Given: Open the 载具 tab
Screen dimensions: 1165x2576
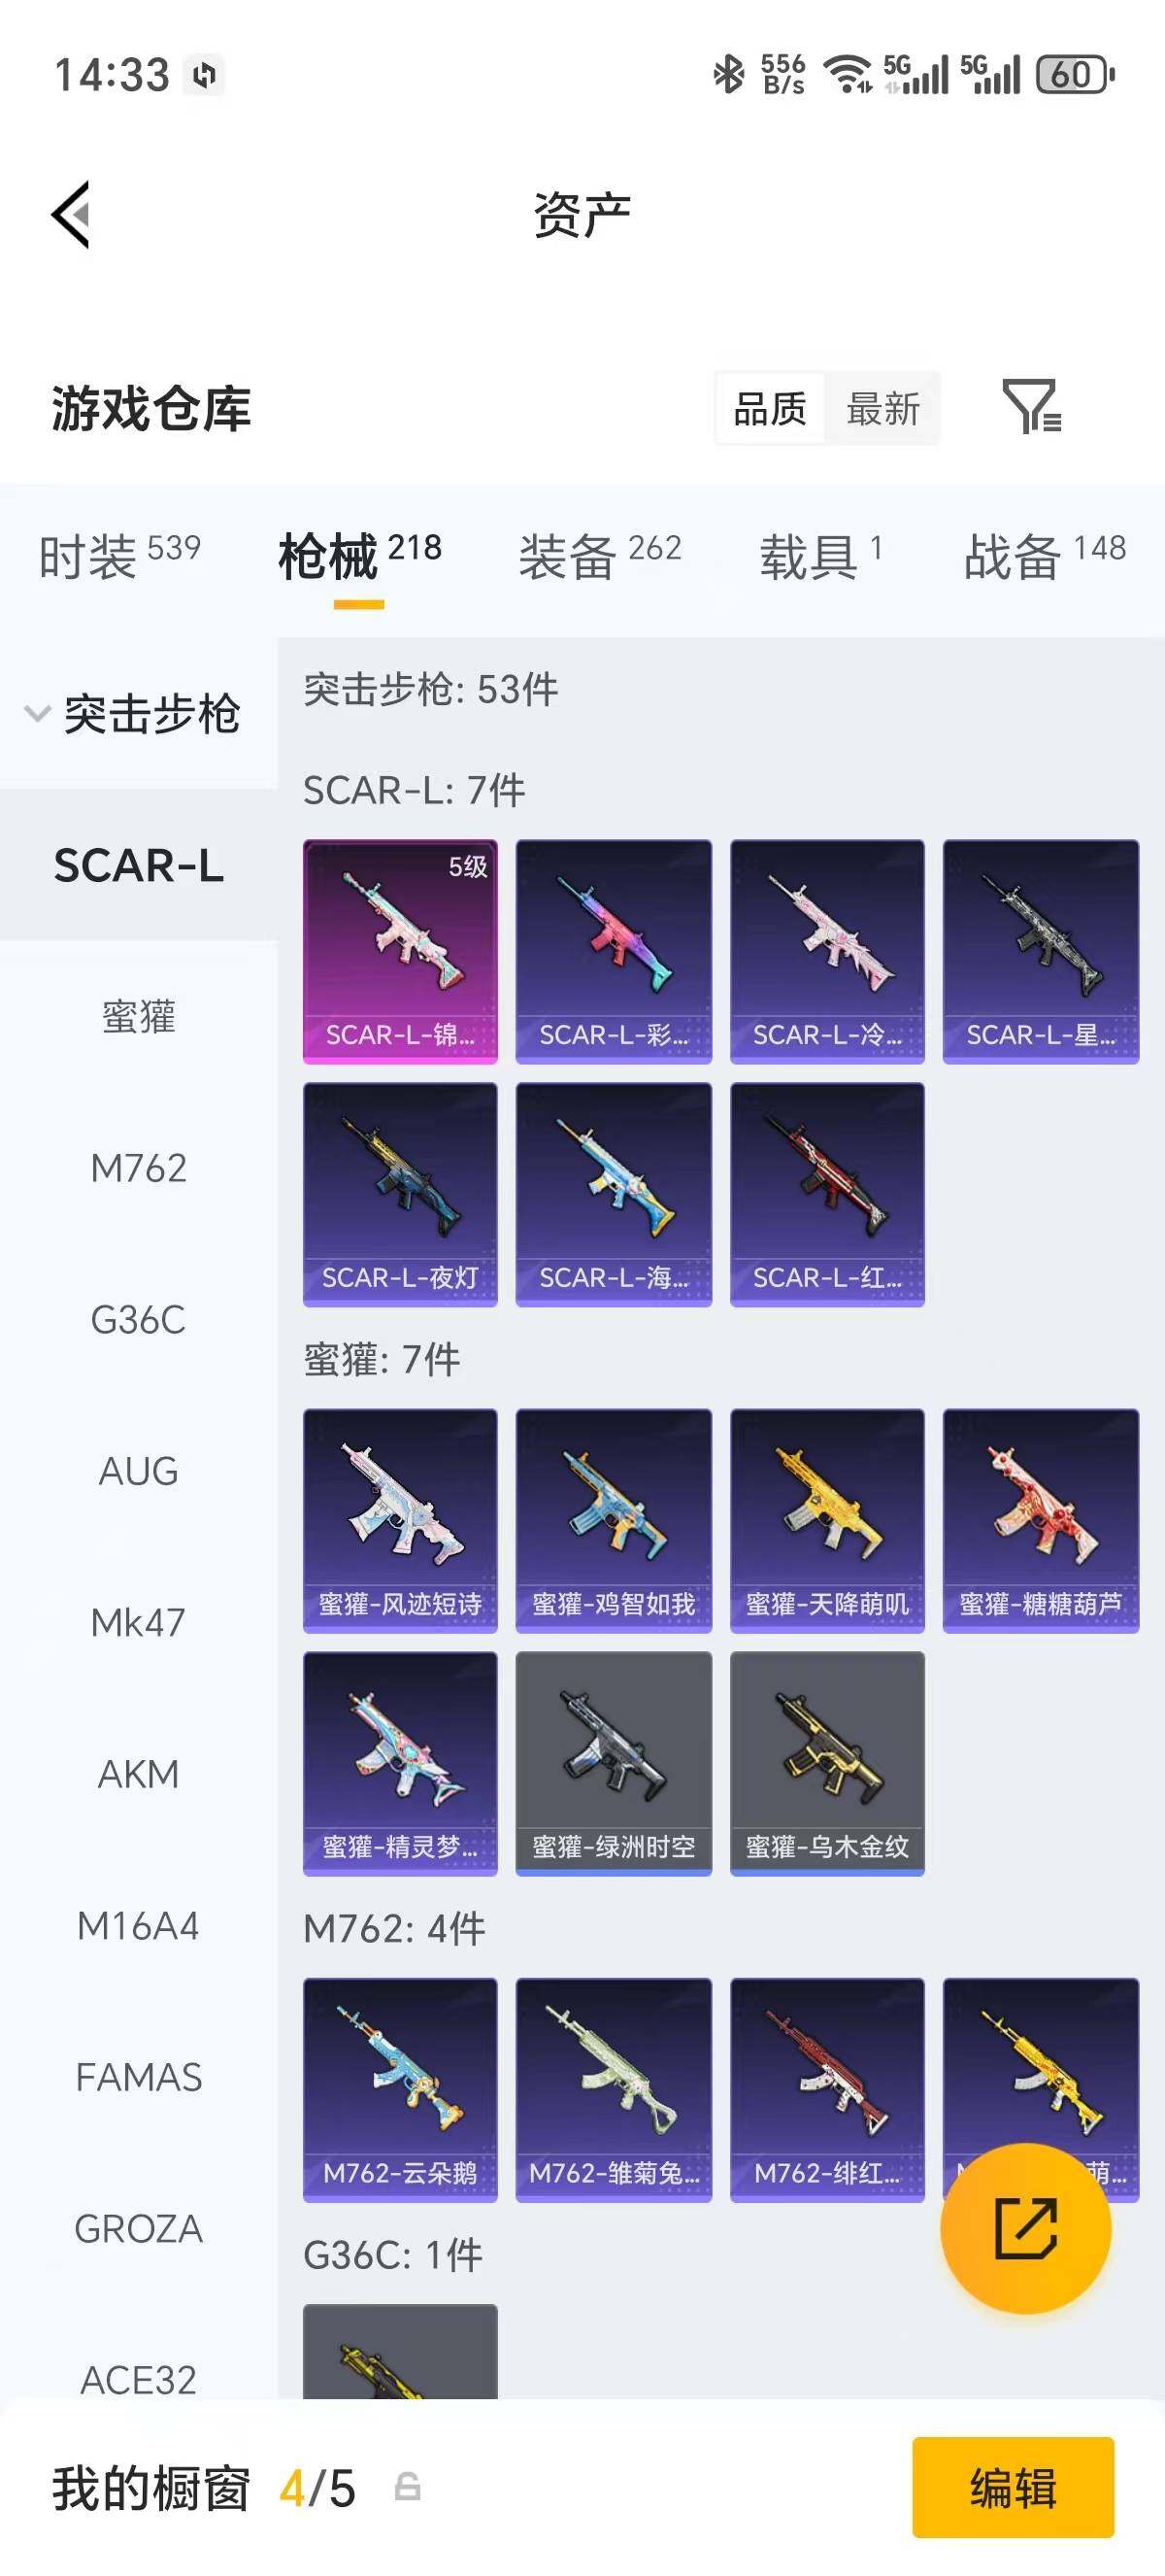Looking at the screenshot, I should [820, 556].
